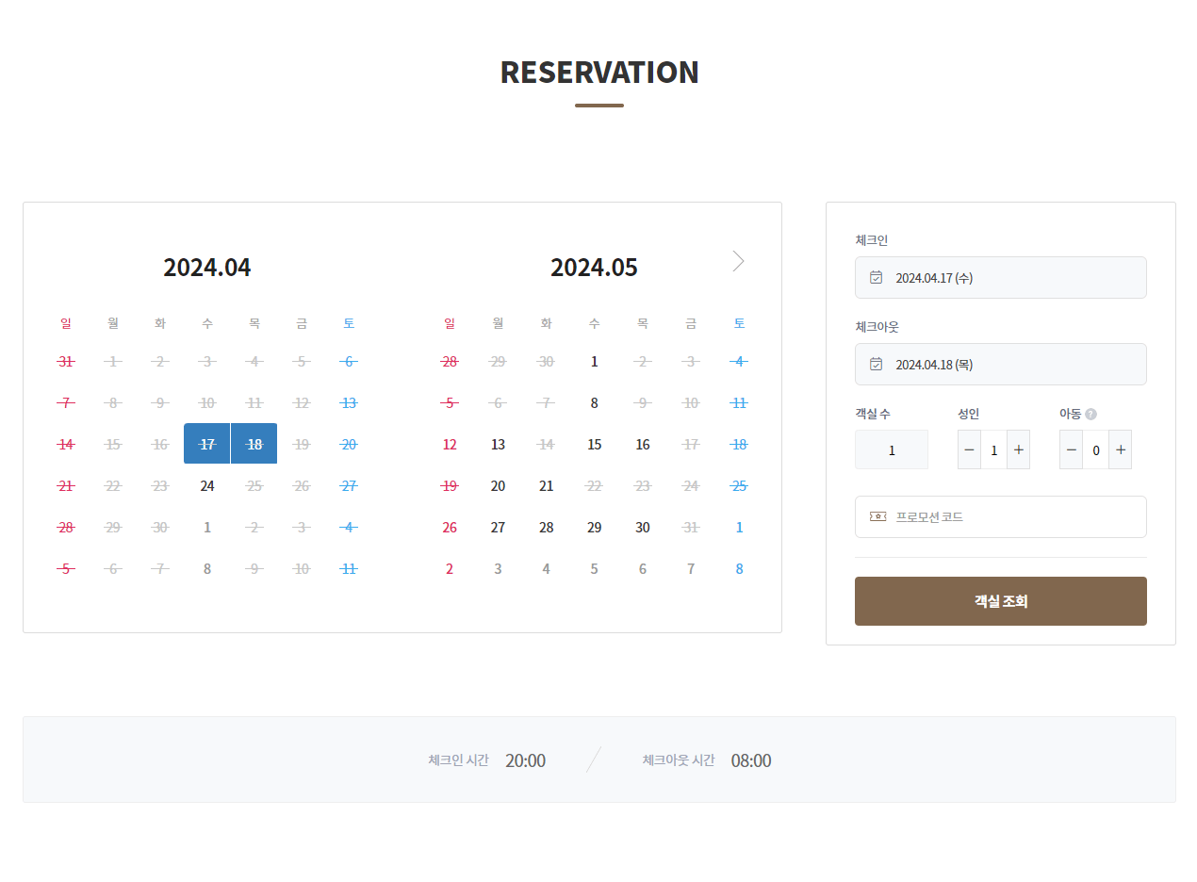The height and width of the screenshot is (882, 1197).
Task: Select May 13 in the calendar
Action: tap(498, 444)
